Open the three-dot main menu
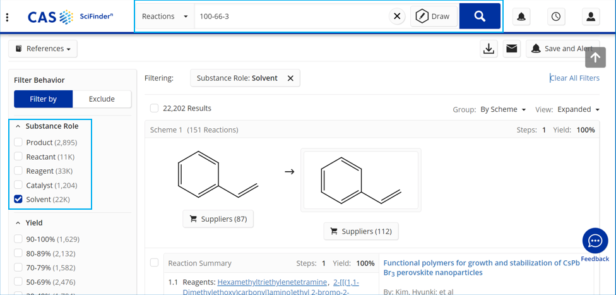This screenshot has width=616, height=295. pyautogui.click(x=8, y=17)
